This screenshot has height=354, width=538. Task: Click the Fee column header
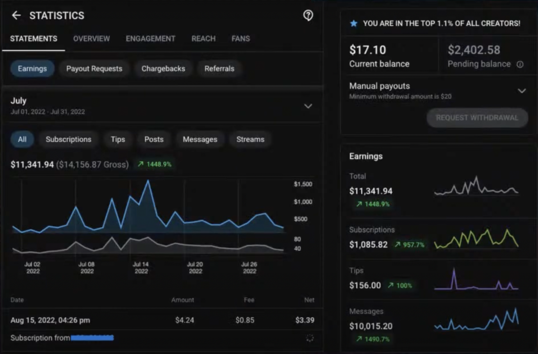[x=249, y=300]
